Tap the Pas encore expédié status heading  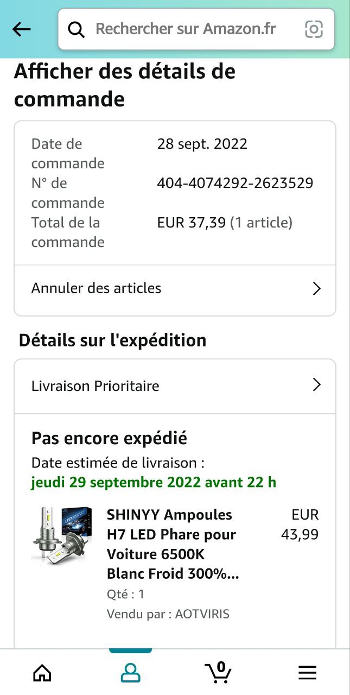tap(109, 438)
